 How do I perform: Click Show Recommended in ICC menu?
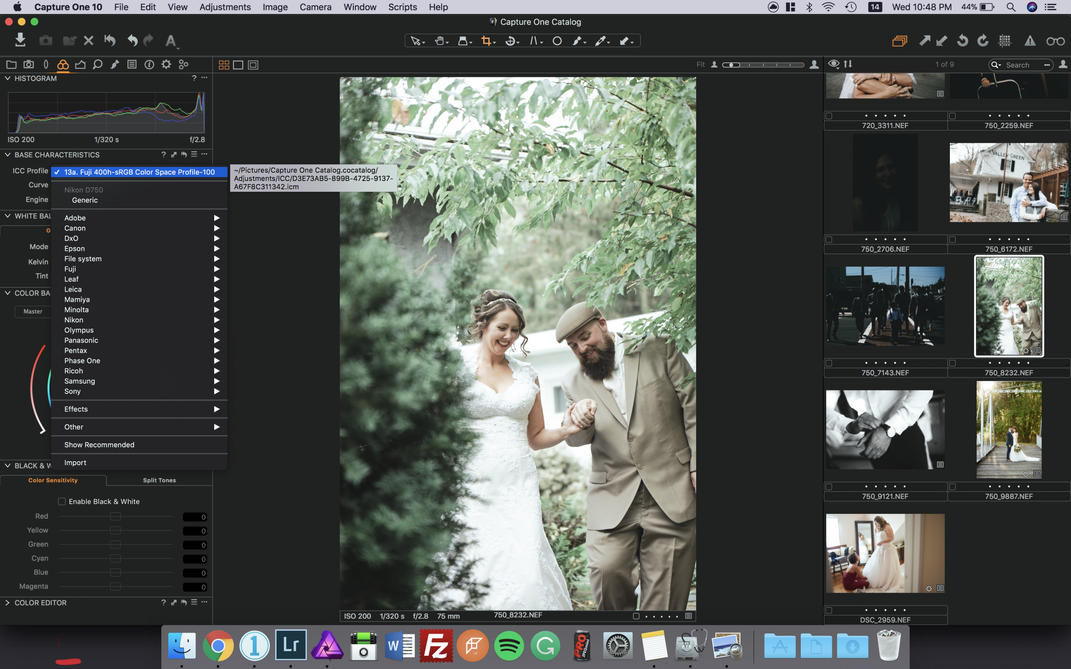pyautogui.click(x=99, y=445)
